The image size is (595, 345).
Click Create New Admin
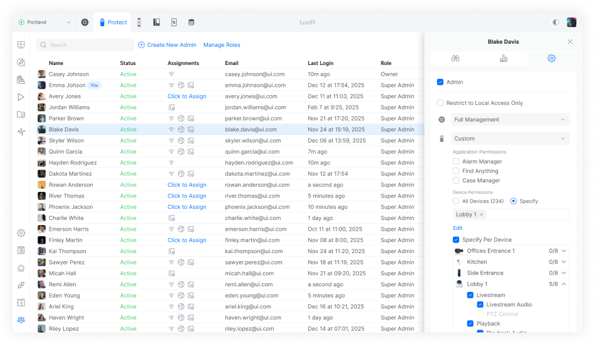[x=167, y=45]
